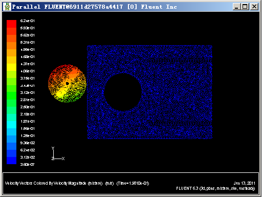Click the legend value 1.25e-01

coord(27,135)
